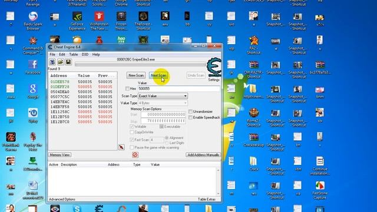Launch Payday The Heist desktop icon
The image size is (377, 212).
33,141
